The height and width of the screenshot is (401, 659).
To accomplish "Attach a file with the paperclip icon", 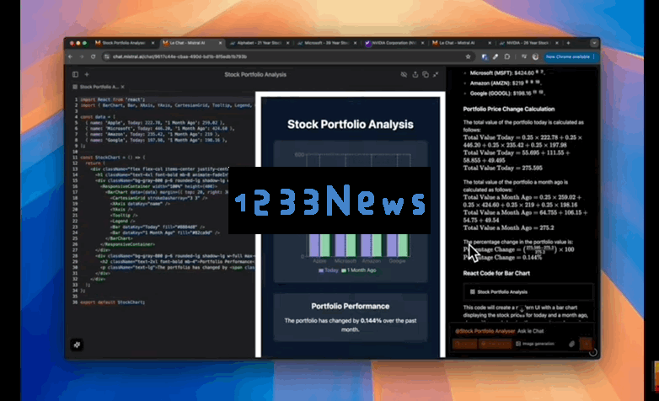I will (571, 344).
